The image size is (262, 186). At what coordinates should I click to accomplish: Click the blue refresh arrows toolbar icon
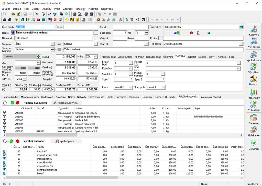50,14
